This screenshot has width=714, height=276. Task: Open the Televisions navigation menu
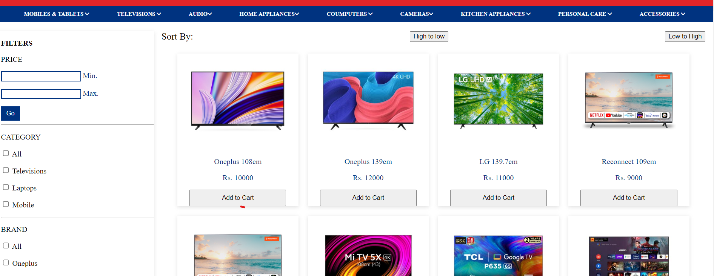click(139, 14)
